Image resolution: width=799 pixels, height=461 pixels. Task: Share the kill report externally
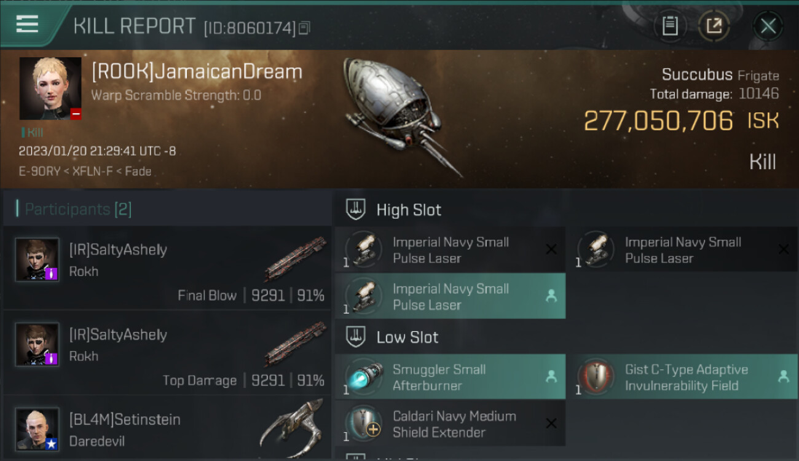click(714, 26)
